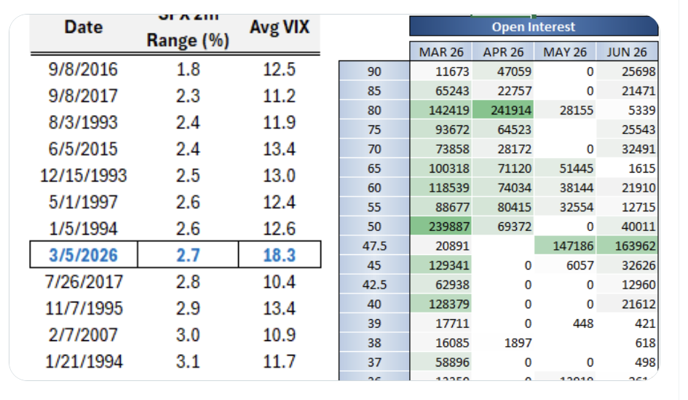Click the 42.5 strike row label
This screenshot has height=400, width=688.
pyautogui.click(x=373, y=285)
